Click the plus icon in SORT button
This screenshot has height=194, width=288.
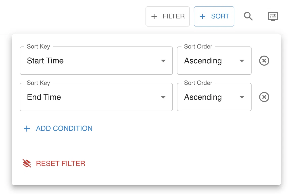click(202, 16)
